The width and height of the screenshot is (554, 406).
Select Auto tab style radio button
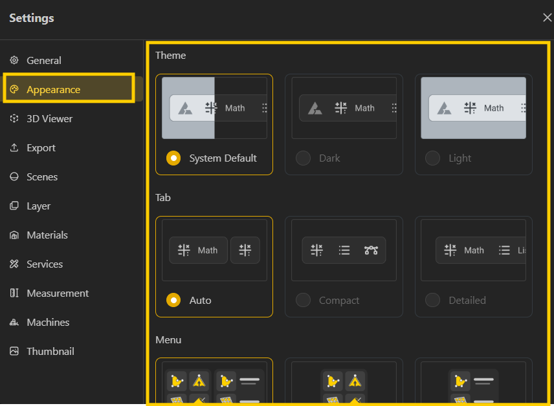(173, 300)
